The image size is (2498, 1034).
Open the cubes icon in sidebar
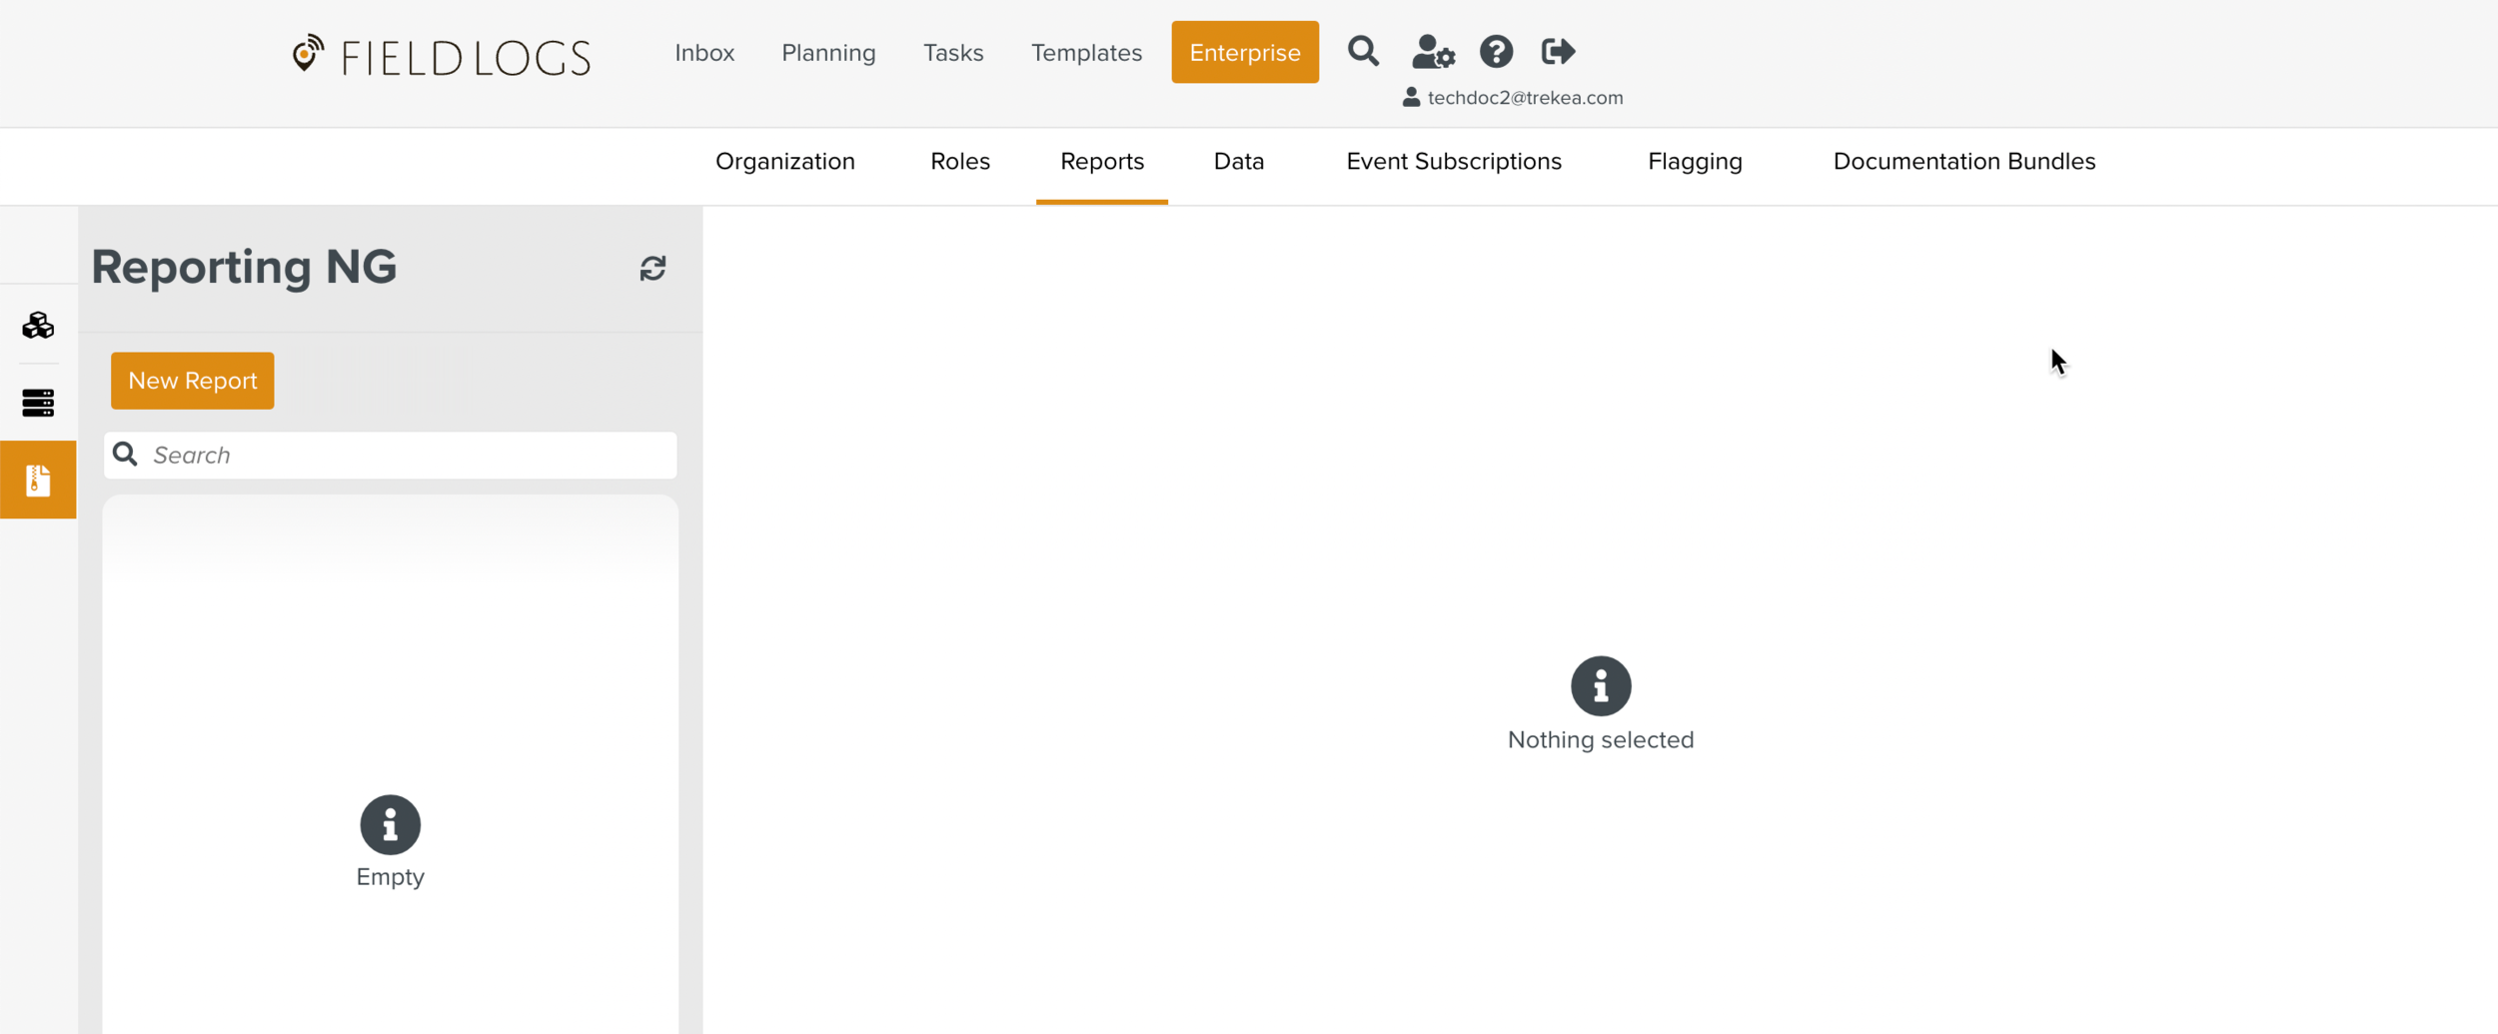[38, 326]
